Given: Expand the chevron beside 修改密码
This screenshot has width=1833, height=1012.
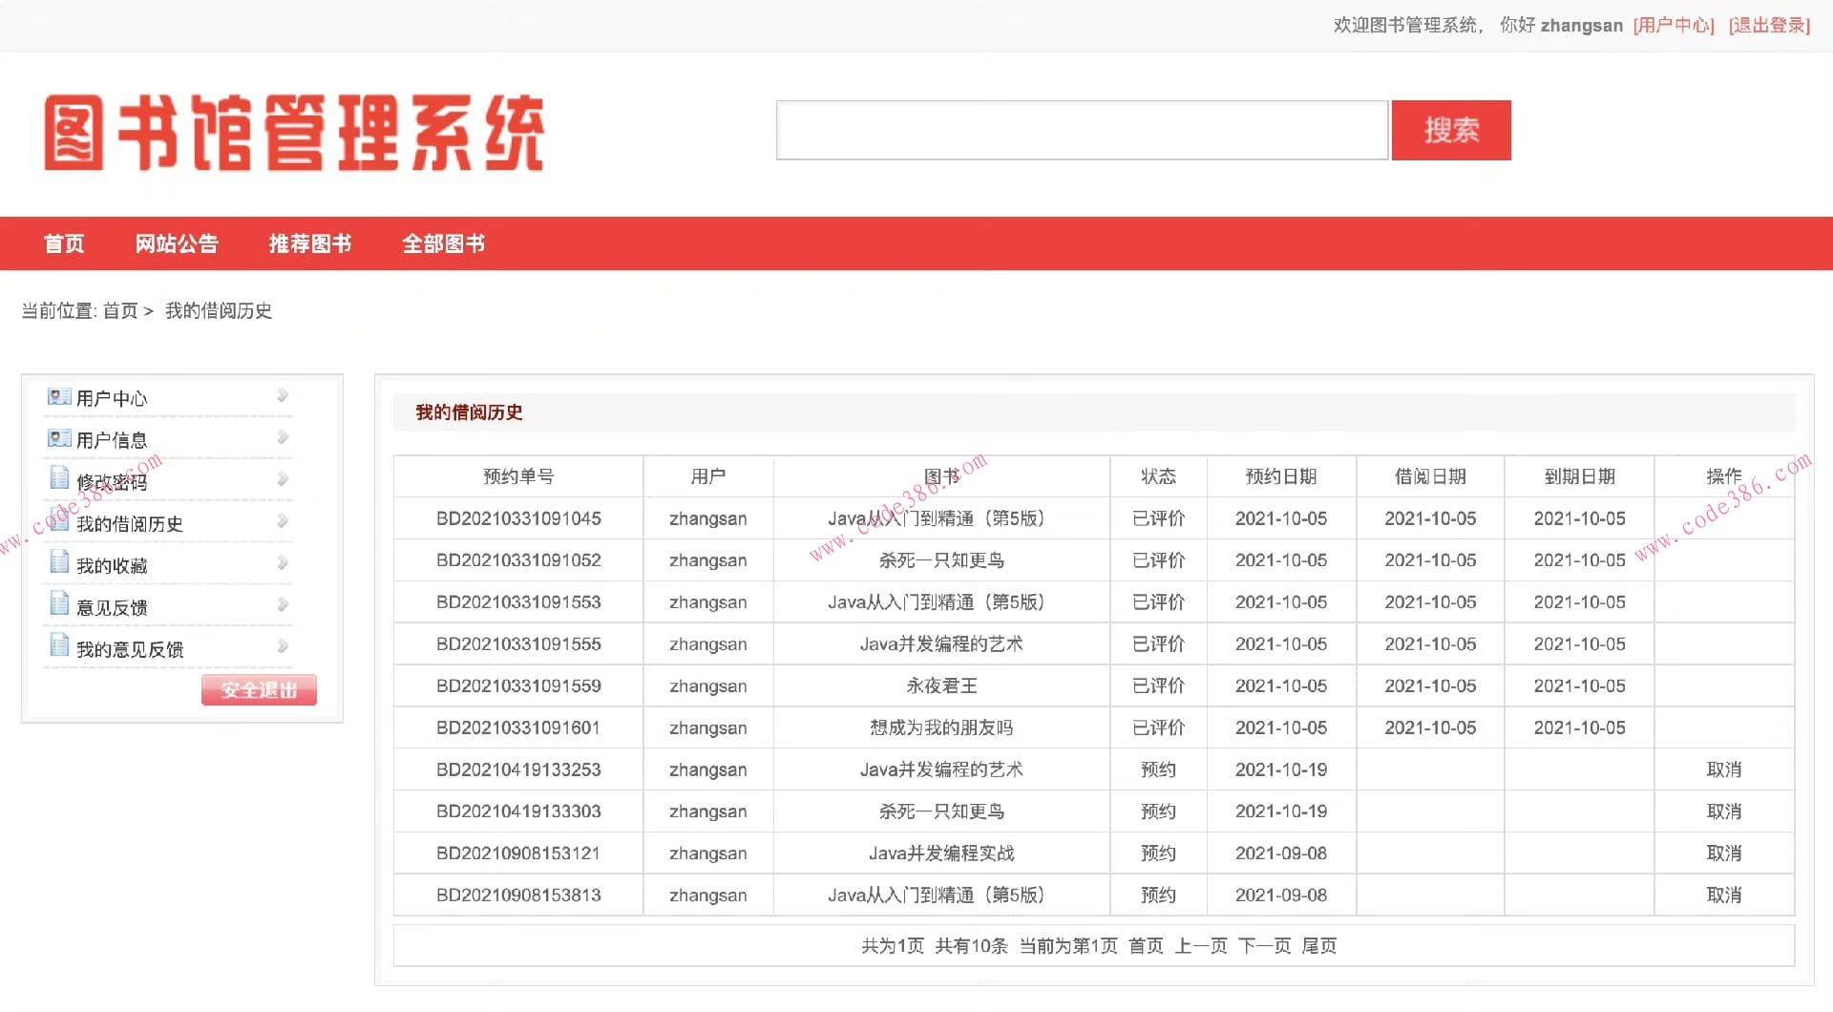Looking at the screenshot, I should (283, 479).
